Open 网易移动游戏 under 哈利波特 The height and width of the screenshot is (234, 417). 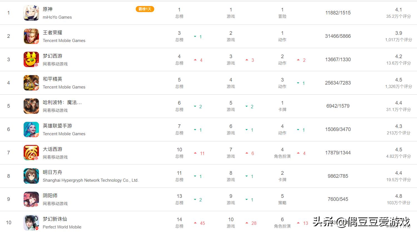pos(55,110)
